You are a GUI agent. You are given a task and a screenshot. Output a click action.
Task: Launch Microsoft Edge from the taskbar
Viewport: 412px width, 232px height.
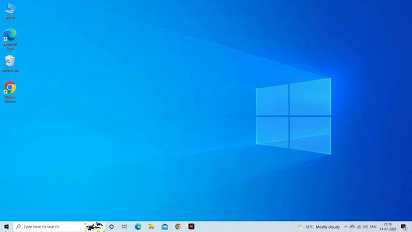(x=138, y=226)
